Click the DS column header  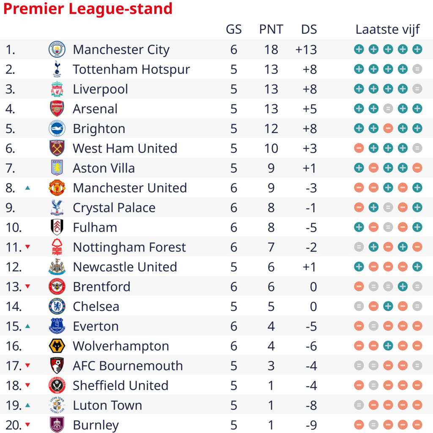pyautogui.click(x=309, y=29)
